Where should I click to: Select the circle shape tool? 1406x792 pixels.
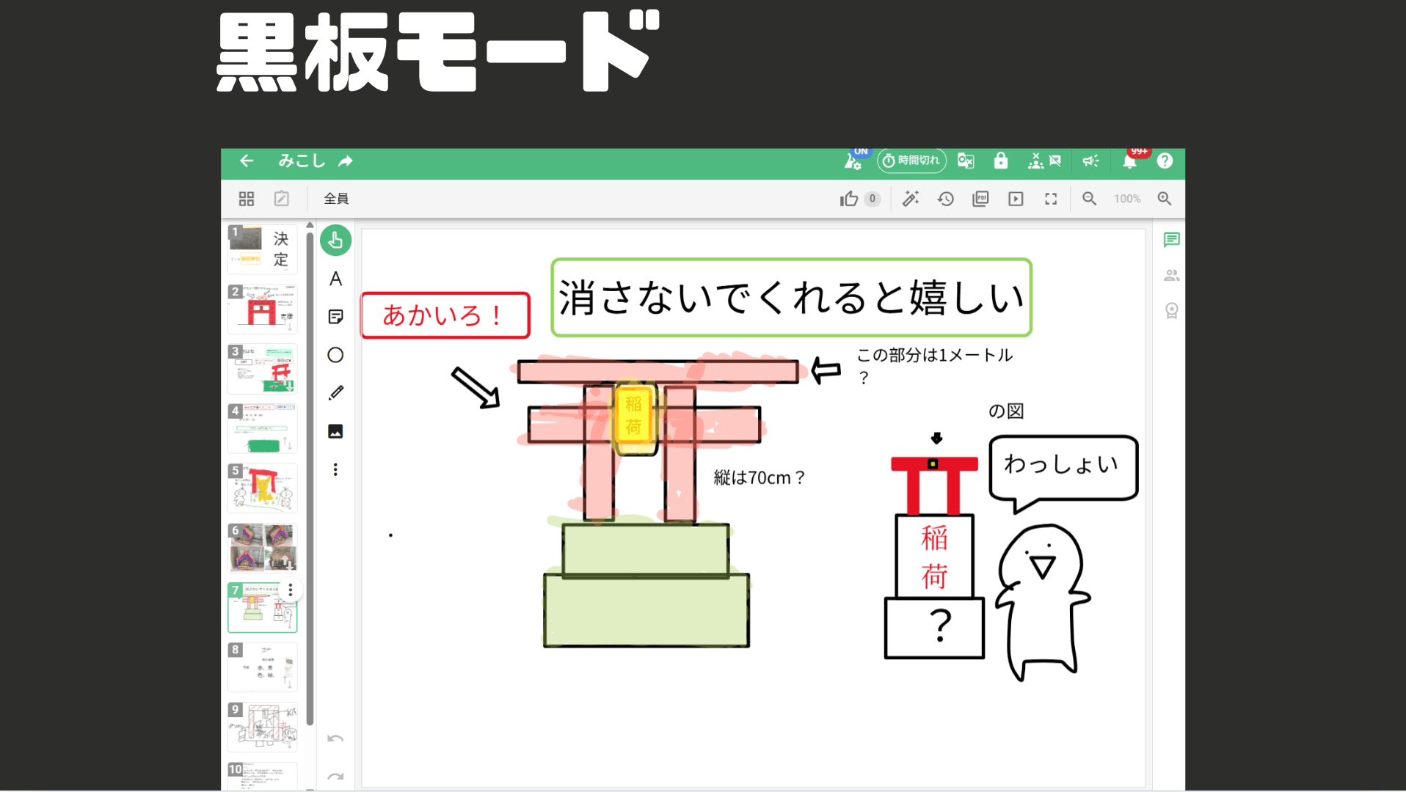pos(335,354)
